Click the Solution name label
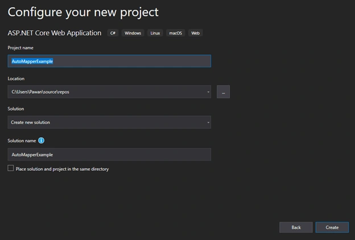 tap(22, 141)
